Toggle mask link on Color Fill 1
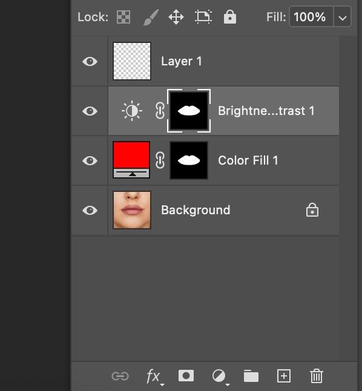 (x=160, y=160)
